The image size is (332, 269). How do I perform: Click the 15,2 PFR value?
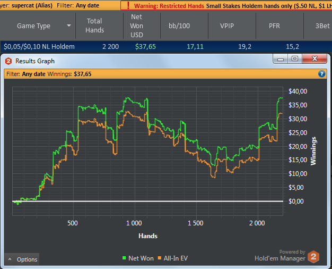(x=292, y=46)
